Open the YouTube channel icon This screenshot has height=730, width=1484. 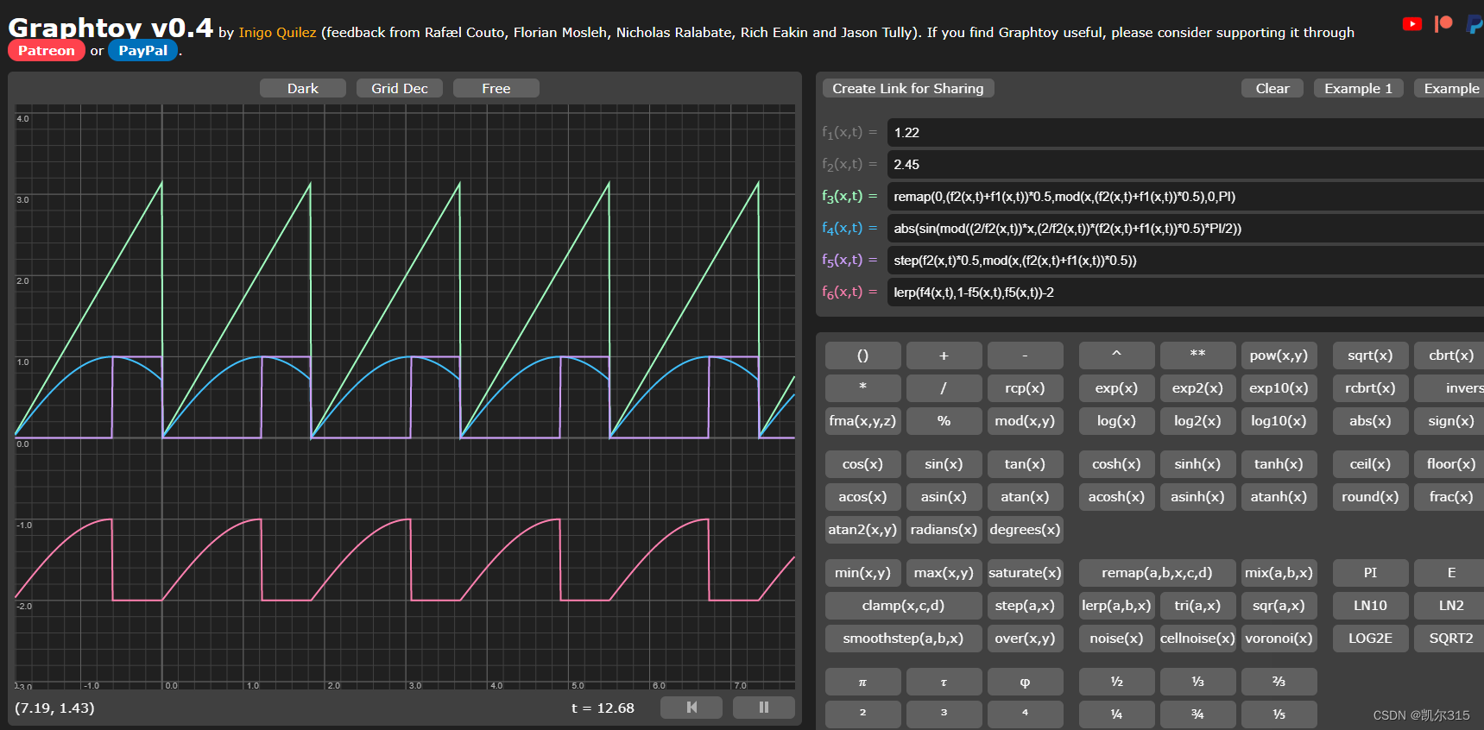click(1412, 24)
